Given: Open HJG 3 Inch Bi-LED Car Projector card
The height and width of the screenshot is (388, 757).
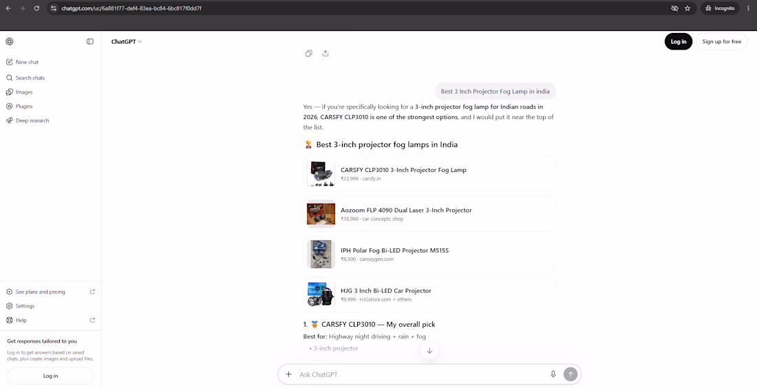Looking at the screenshot, I should click(429, 294).
